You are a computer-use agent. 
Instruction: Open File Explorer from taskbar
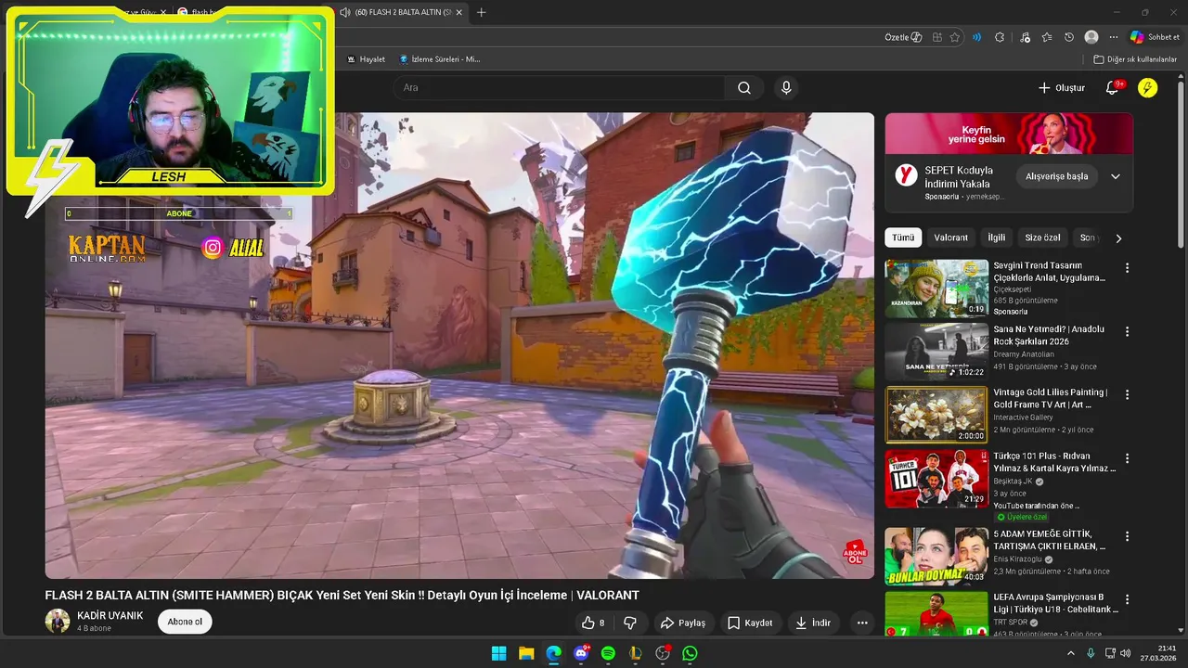pos(526,653)
